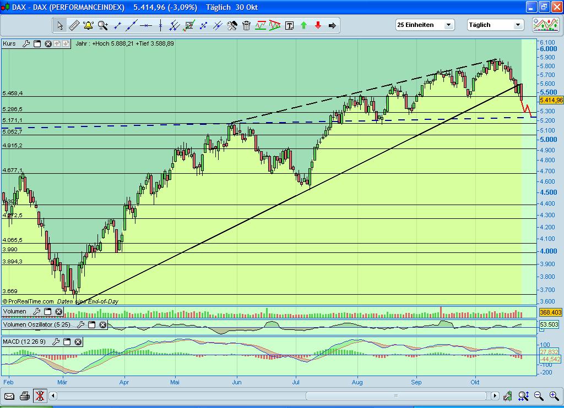Open Kurs panel wrench settings

pyautogui.click(x=26, y=44)
